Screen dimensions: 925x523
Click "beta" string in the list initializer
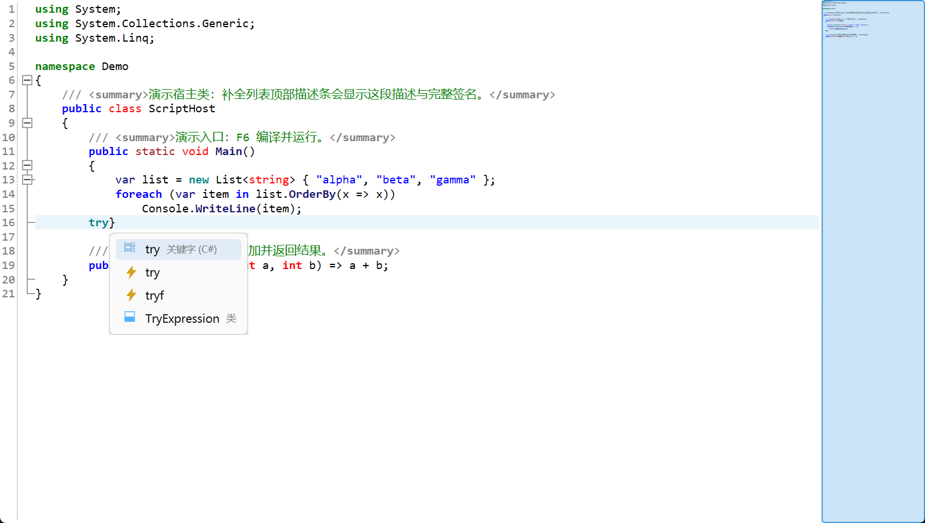[396, 180]
